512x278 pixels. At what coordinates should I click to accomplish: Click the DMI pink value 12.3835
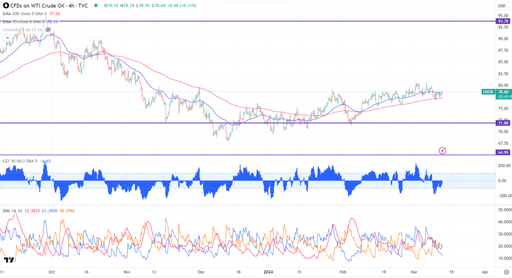[x=32, y=211]
